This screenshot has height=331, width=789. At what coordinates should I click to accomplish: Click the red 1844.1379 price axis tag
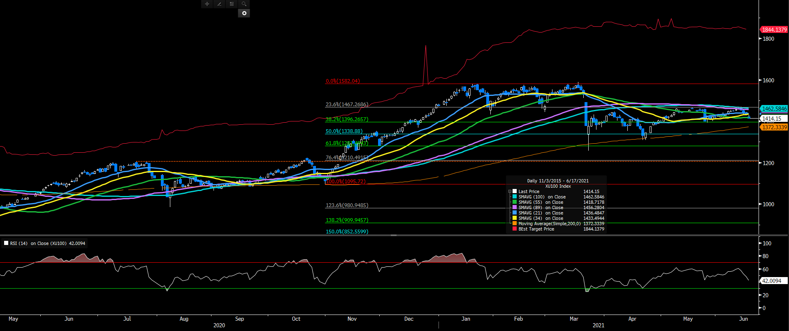click(x=773, y=30)
